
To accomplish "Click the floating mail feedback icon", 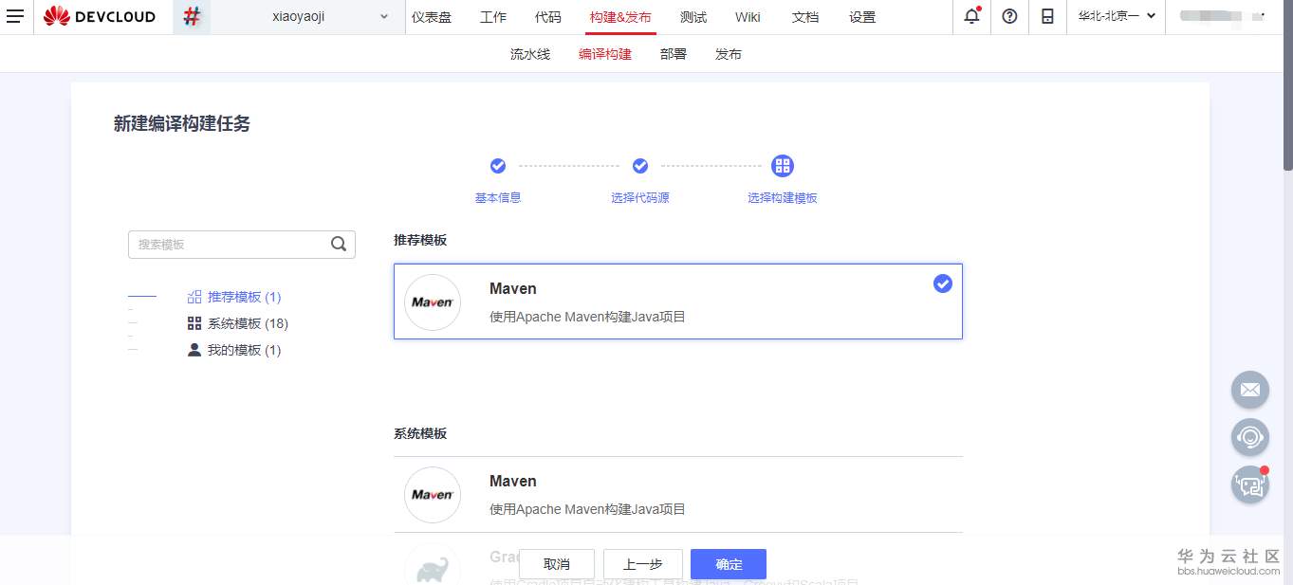I will [x=1249, y=390].
